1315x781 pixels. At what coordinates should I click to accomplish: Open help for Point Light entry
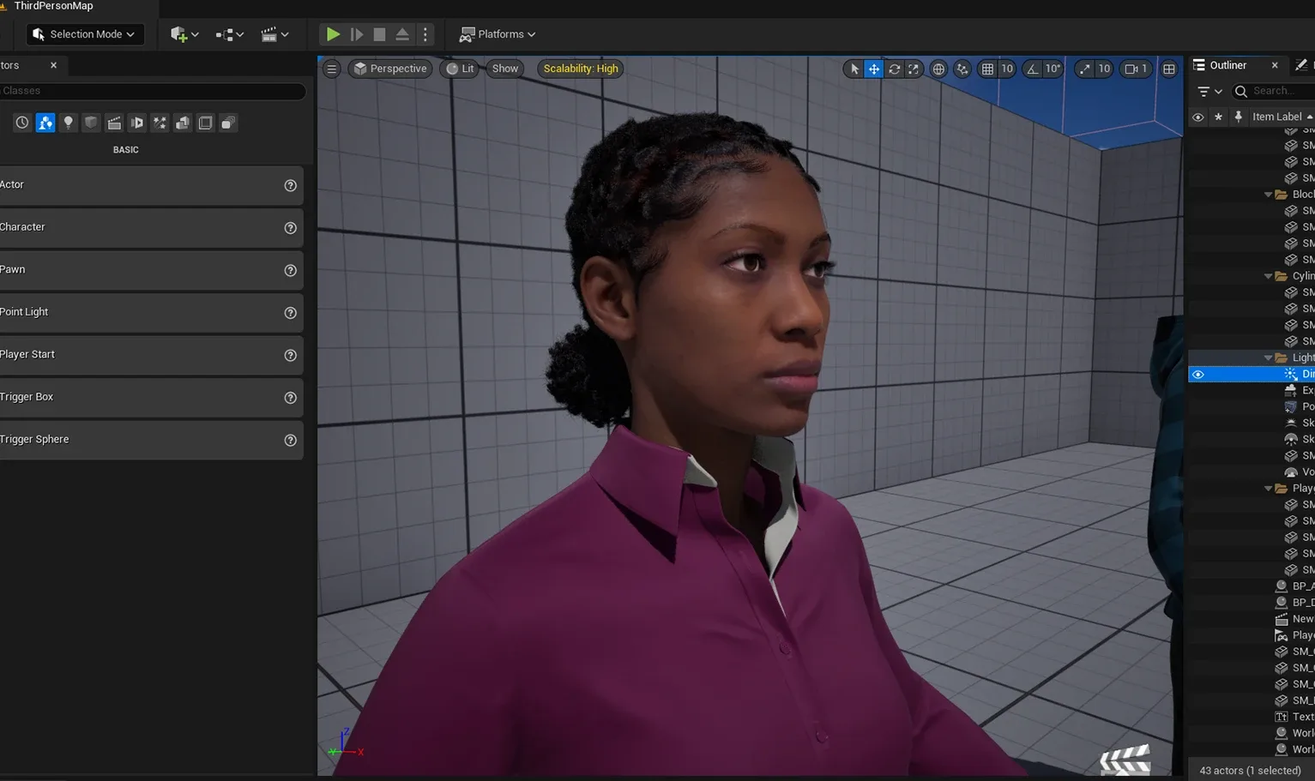(290, 313)
